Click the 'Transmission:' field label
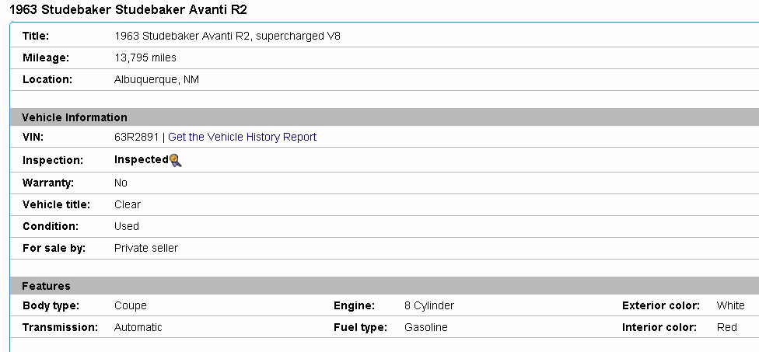 [61, 327]
